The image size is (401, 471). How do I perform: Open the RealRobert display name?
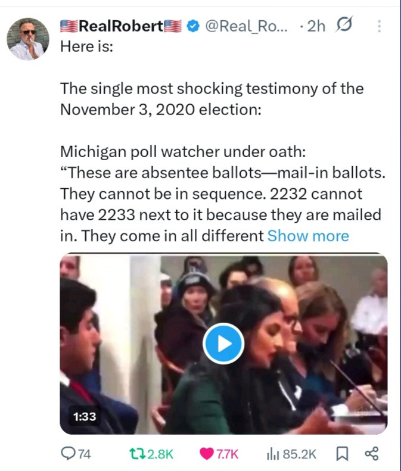click(121, 26)
